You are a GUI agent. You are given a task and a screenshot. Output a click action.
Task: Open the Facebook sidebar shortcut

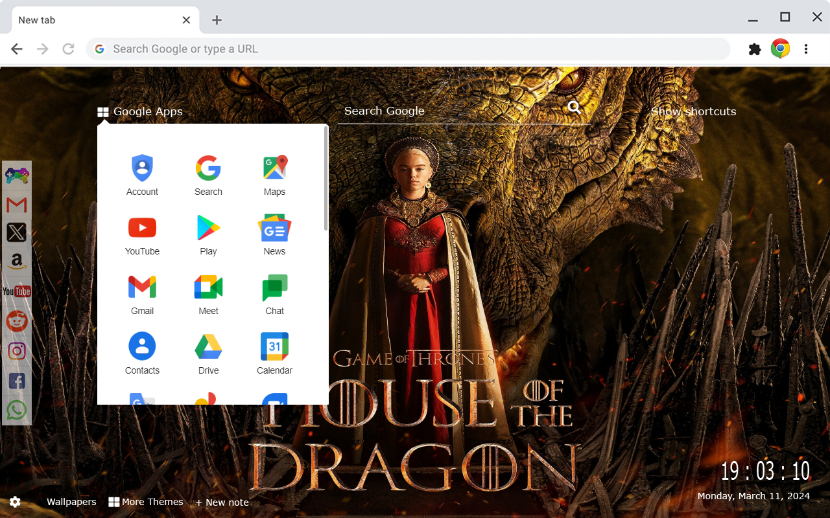pyautogui.click(x=17, y=381)
